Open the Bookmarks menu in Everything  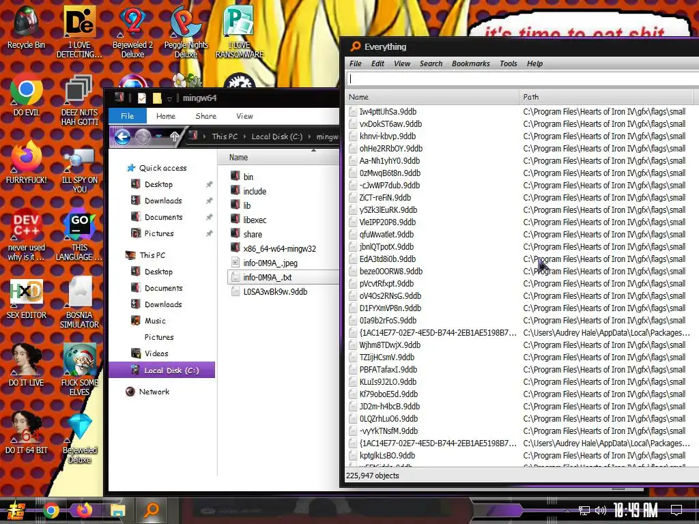click(470, 63)
